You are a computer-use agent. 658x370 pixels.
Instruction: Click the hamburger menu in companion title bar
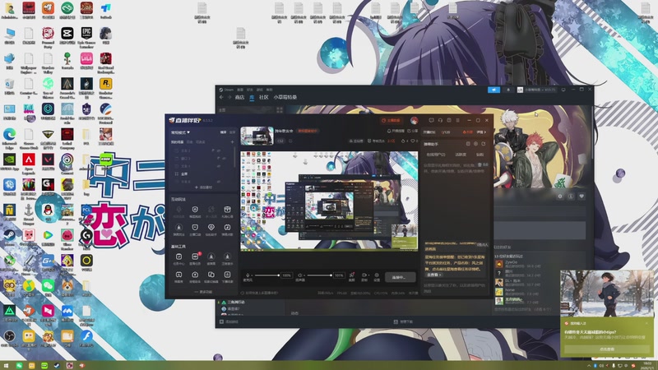coord(458,120)
